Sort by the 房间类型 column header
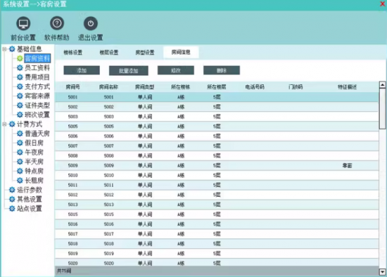 click(145, 86)
